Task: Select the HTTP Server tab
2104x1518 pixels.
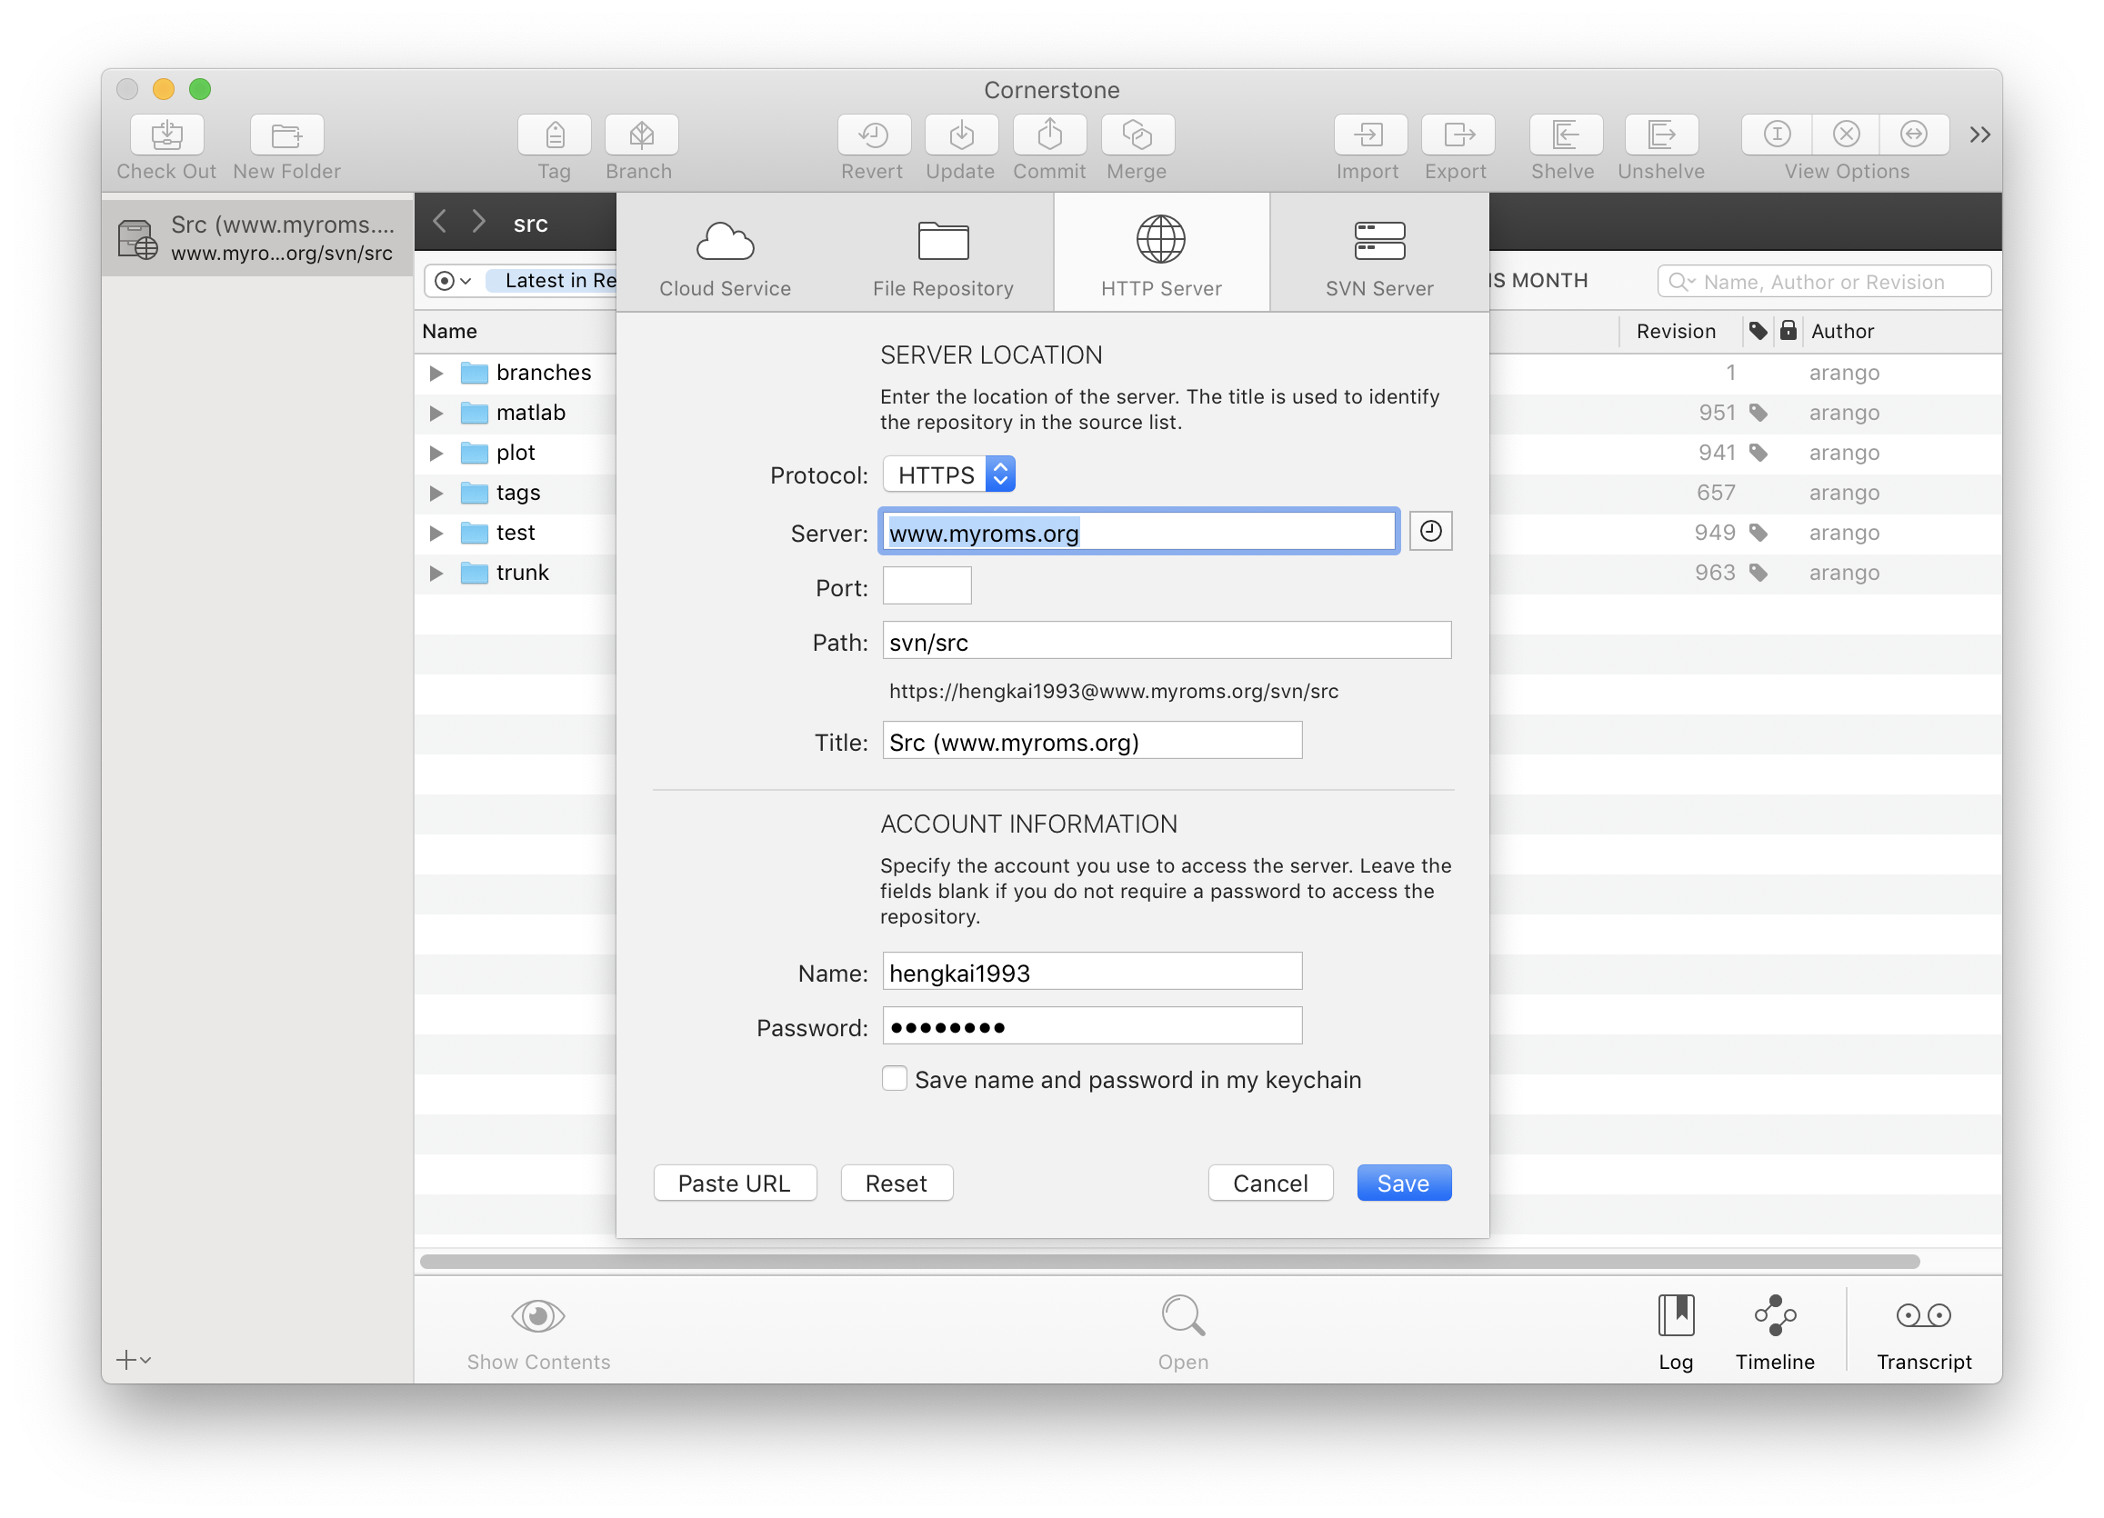Action: (1160, 255)
